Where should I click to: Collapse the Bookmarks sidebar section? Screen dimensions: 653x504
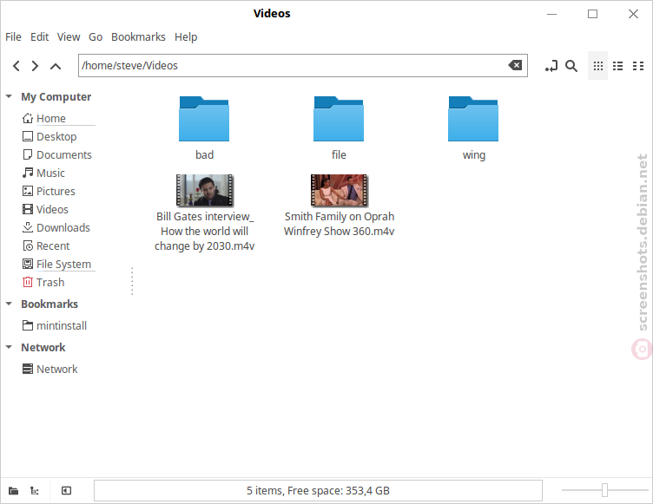pos(9,304)
